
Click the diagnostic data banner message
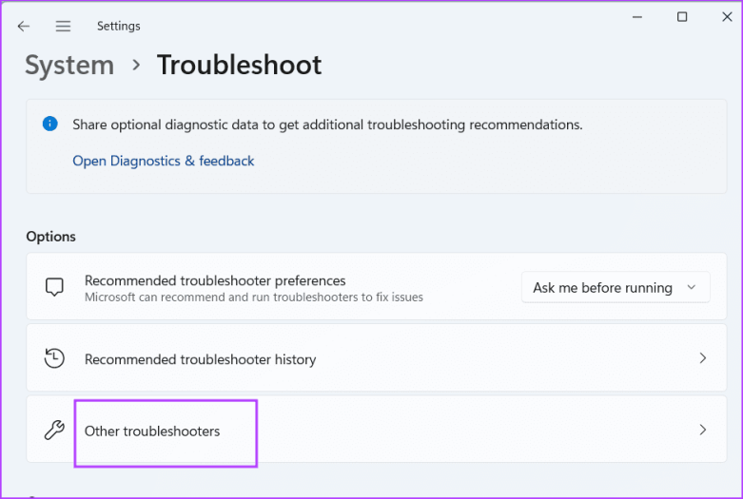click(327, 125)
